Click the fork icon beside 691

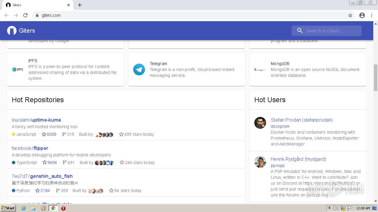tap(64, 163)
